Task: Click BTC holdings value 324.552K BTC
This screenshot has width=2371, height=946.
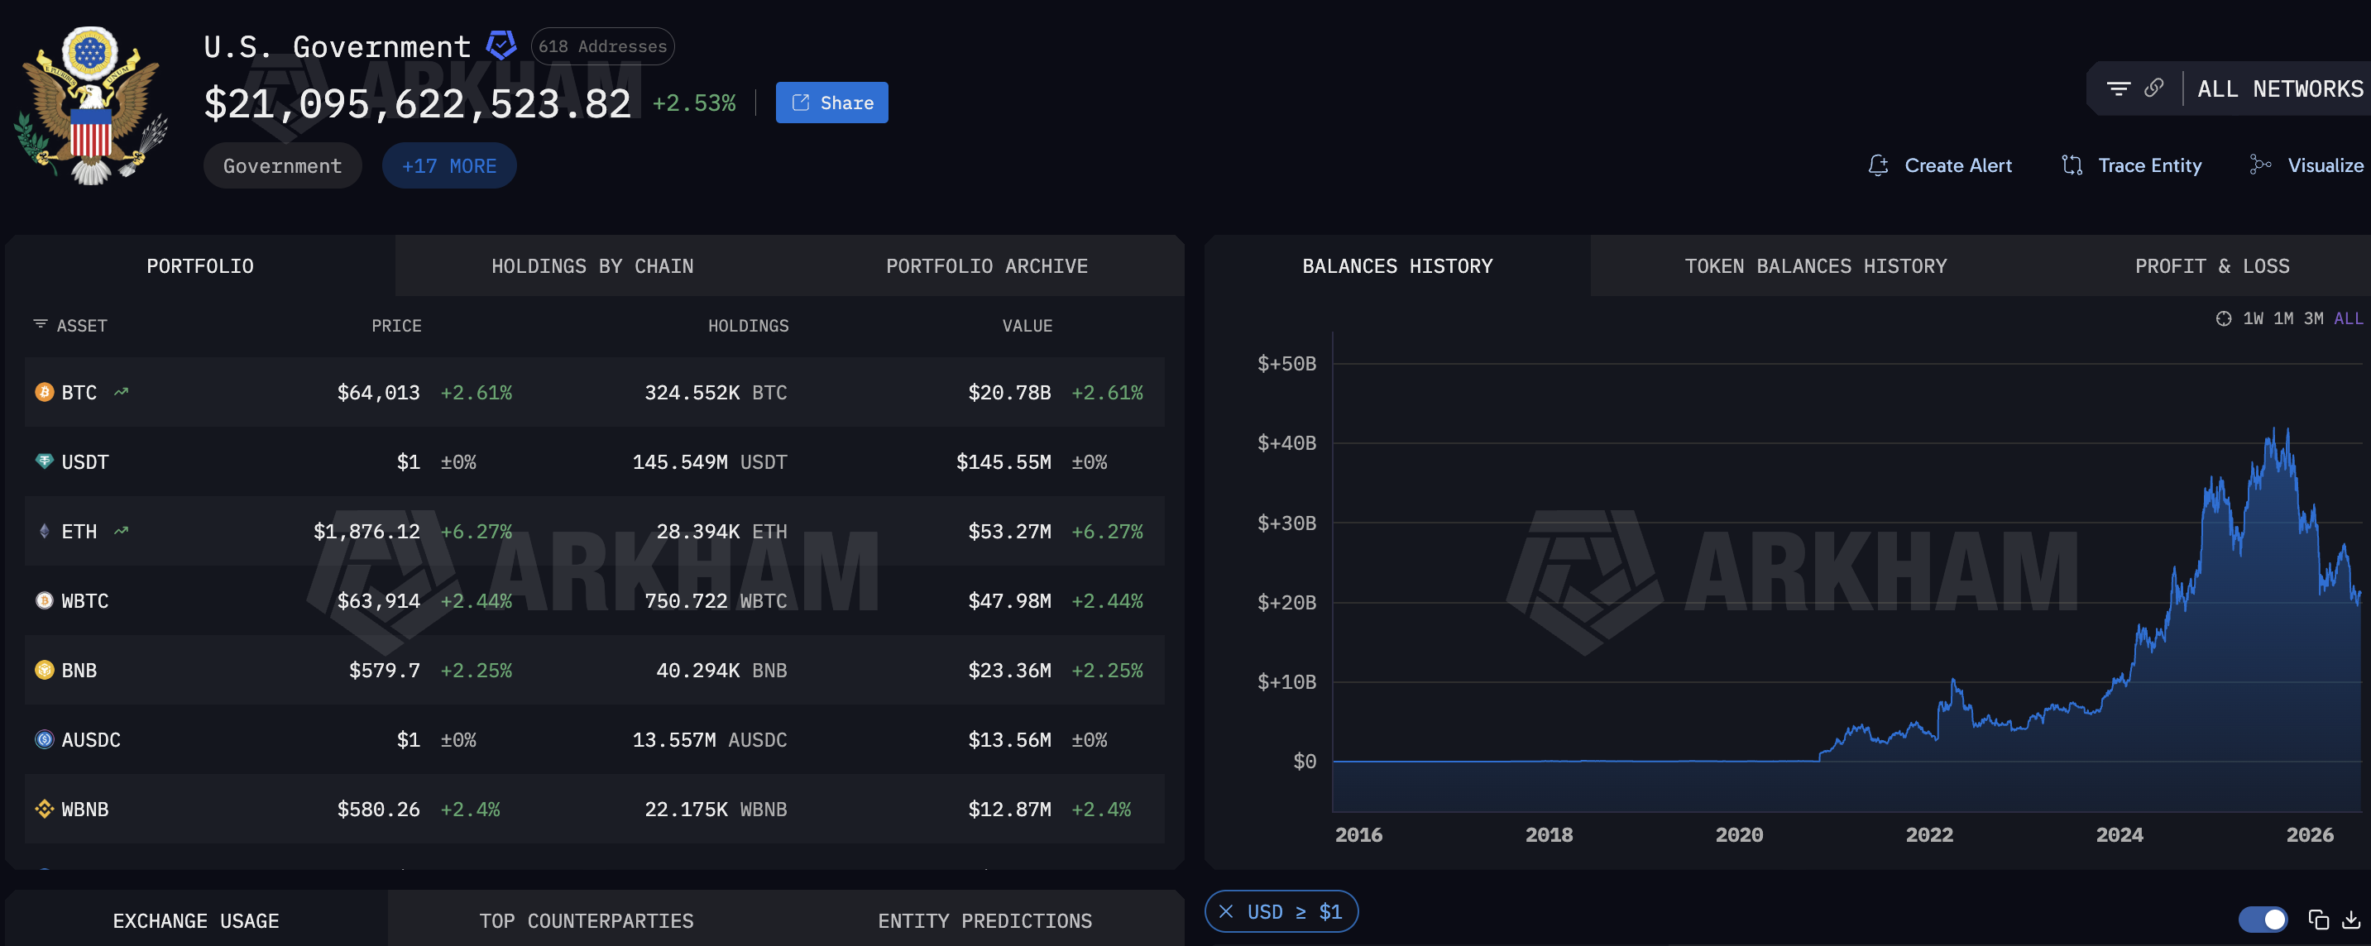Action: [x=715, y=392]
